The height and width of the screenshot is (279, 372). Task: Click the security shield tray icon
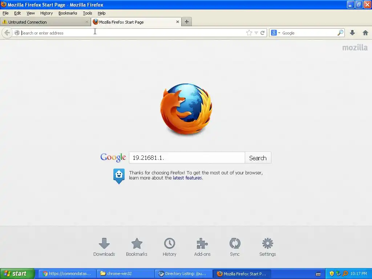[332, 274]
